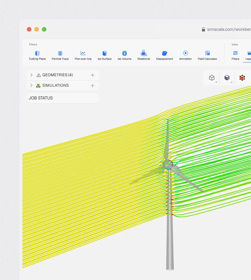Maximize the window with green button
The height and width of the screenshot is (280, 251).
click(x=44, y=29)
